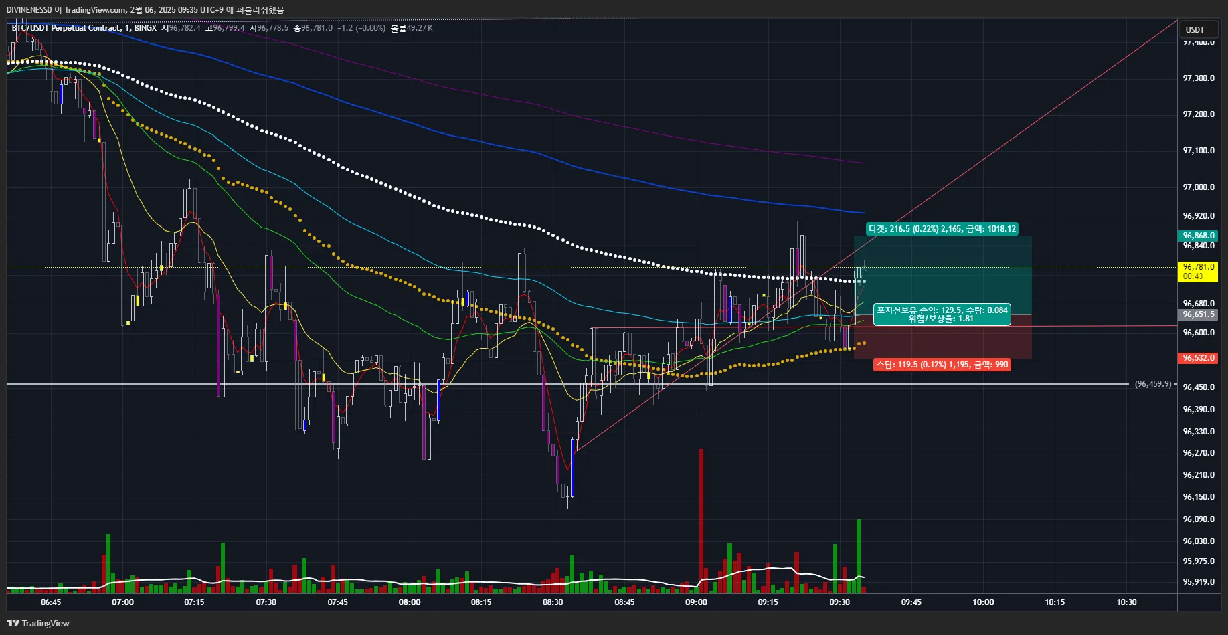This screenshot has height=635, width=1228.
Task: Click the 96,600.0 price axis label
Action: pyautogui.click(x=1199, y=333)
